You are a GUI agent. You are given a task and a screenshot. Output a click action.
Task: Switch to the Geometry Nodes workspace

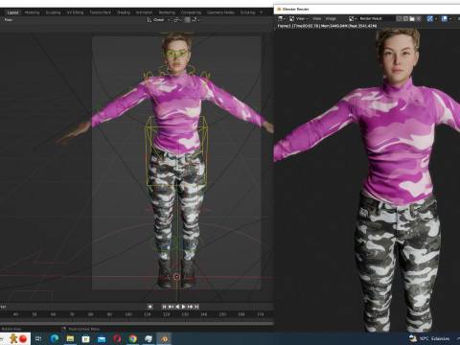(x=220, y=12)
